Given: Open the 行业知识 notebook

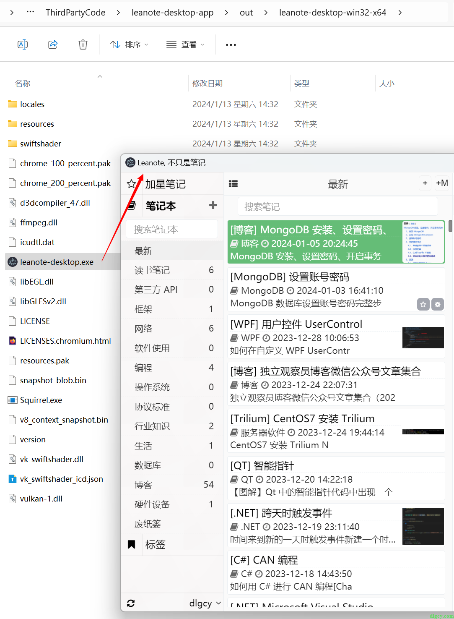Looking at the screenshot, I should point(172,426).
